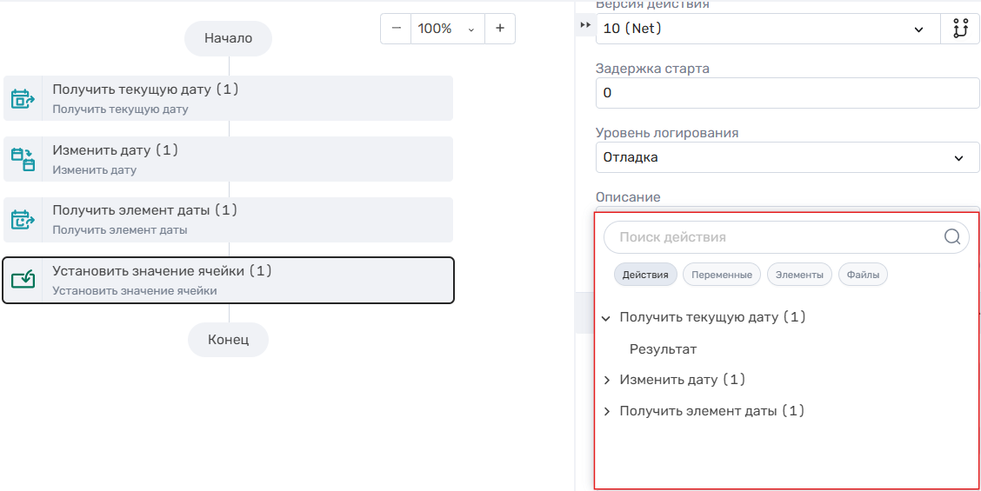Click the version branch icon button

960,29
